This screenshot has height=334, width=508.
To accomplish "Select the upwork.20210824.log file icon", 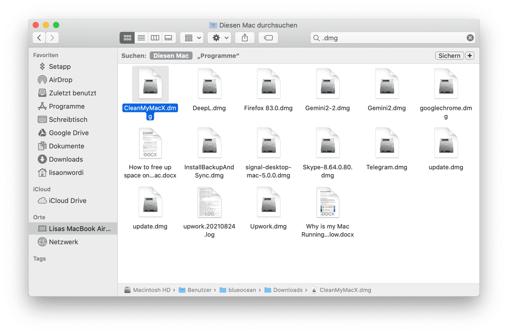I will tap(209, 202).
